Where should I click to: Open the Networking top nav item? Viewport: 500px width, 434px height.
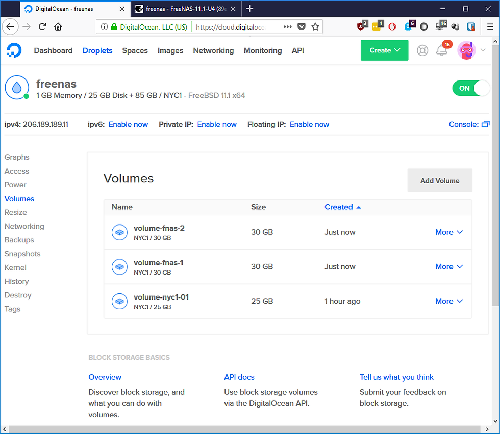[x=213, y=50]
